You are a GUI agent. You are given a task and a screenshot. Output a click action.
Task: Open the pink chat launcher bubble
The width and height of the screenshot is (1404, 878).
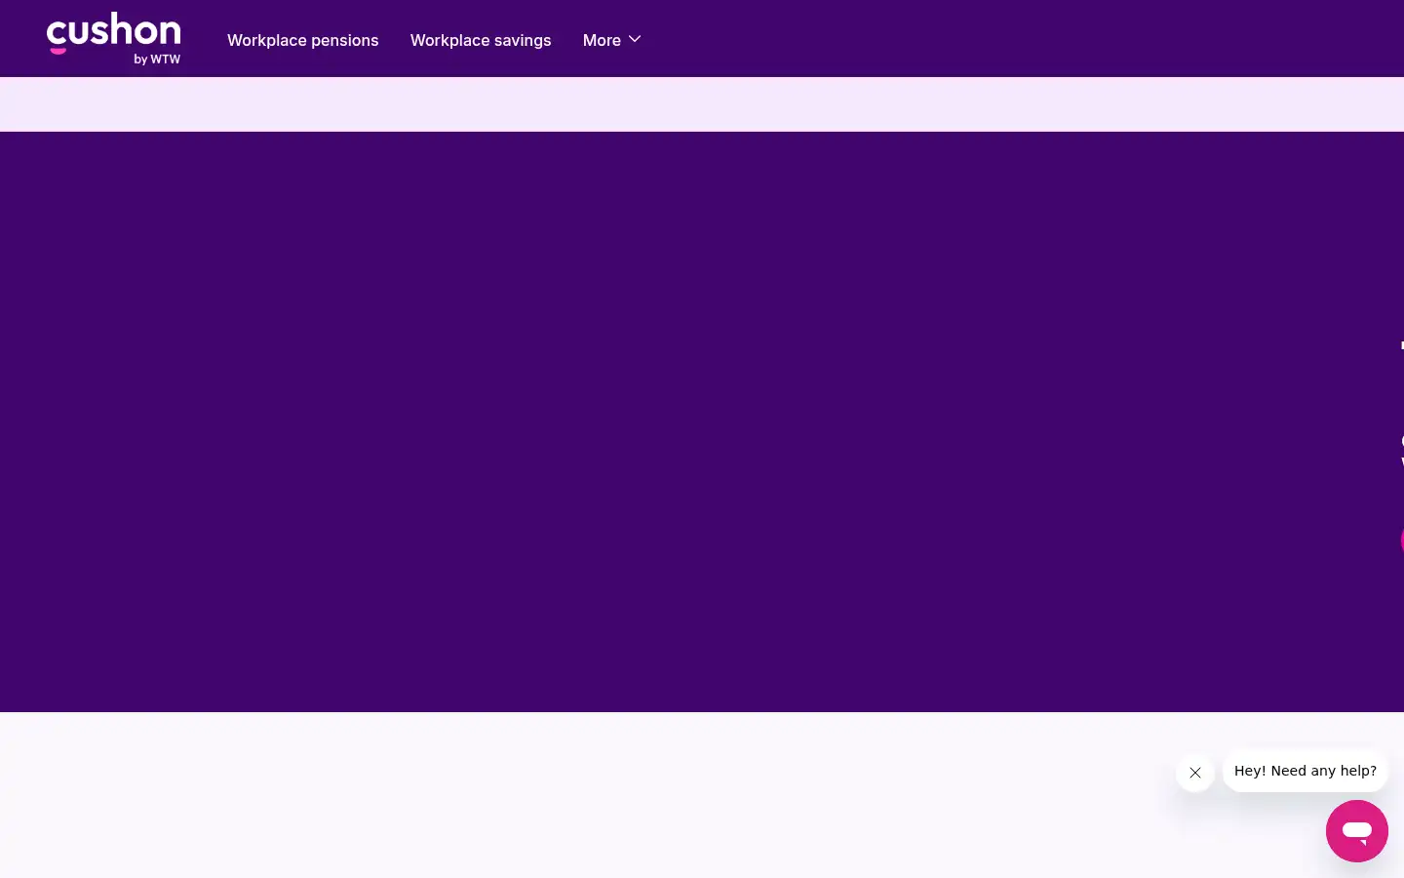(x=1357, y=831)
